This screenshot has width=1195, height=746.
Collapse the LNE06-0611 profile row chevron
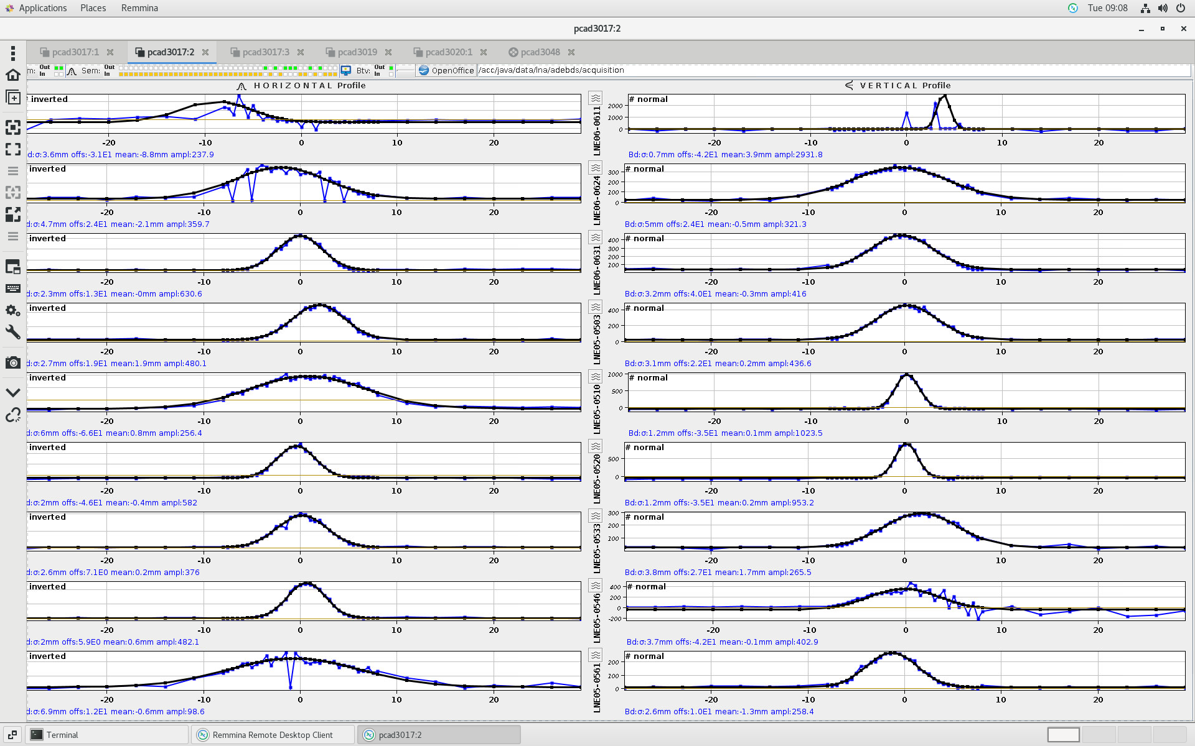[x=596, y=98]
